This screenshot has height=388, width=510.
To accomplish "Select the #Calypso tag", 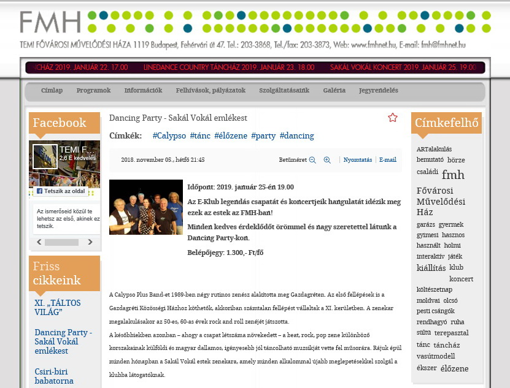I will (x=169, y=135).
